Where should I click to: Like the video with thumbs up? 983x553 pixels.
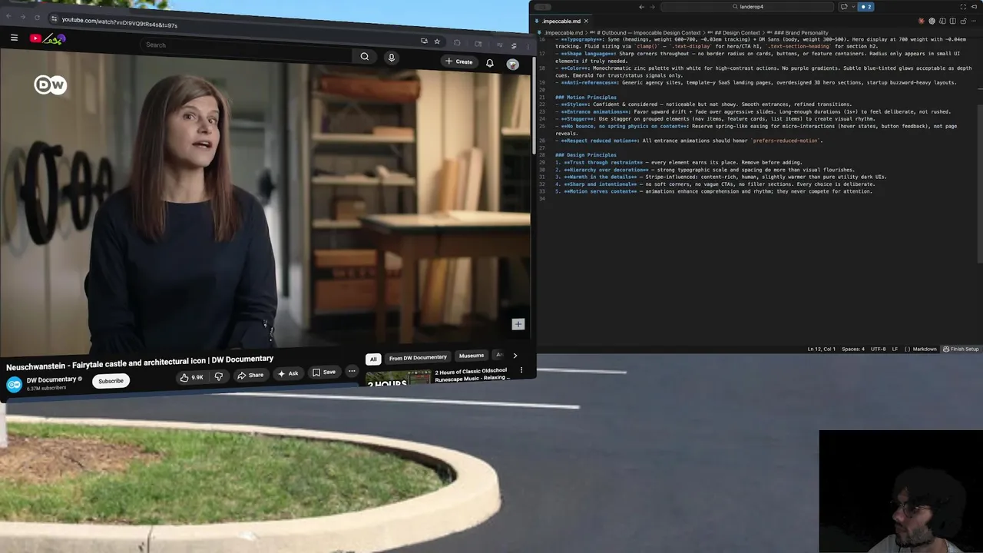pyautogui.click(x=191, y=377)
